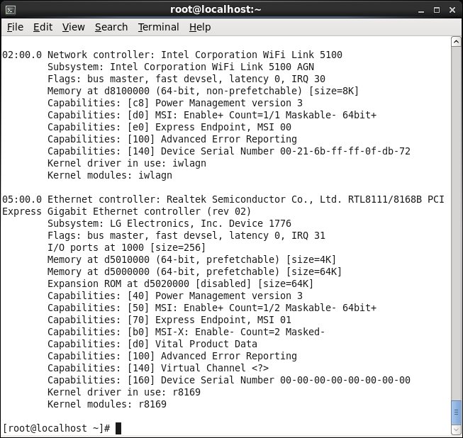Click the '05:00.0 Ethernet controller' line

[x=223, y=200]
